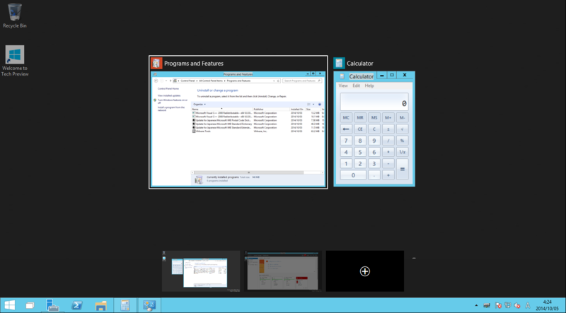This screenshot has width=566, height=313.
Task: Add a new virtual desktop with plus
Action: point(365,271)
